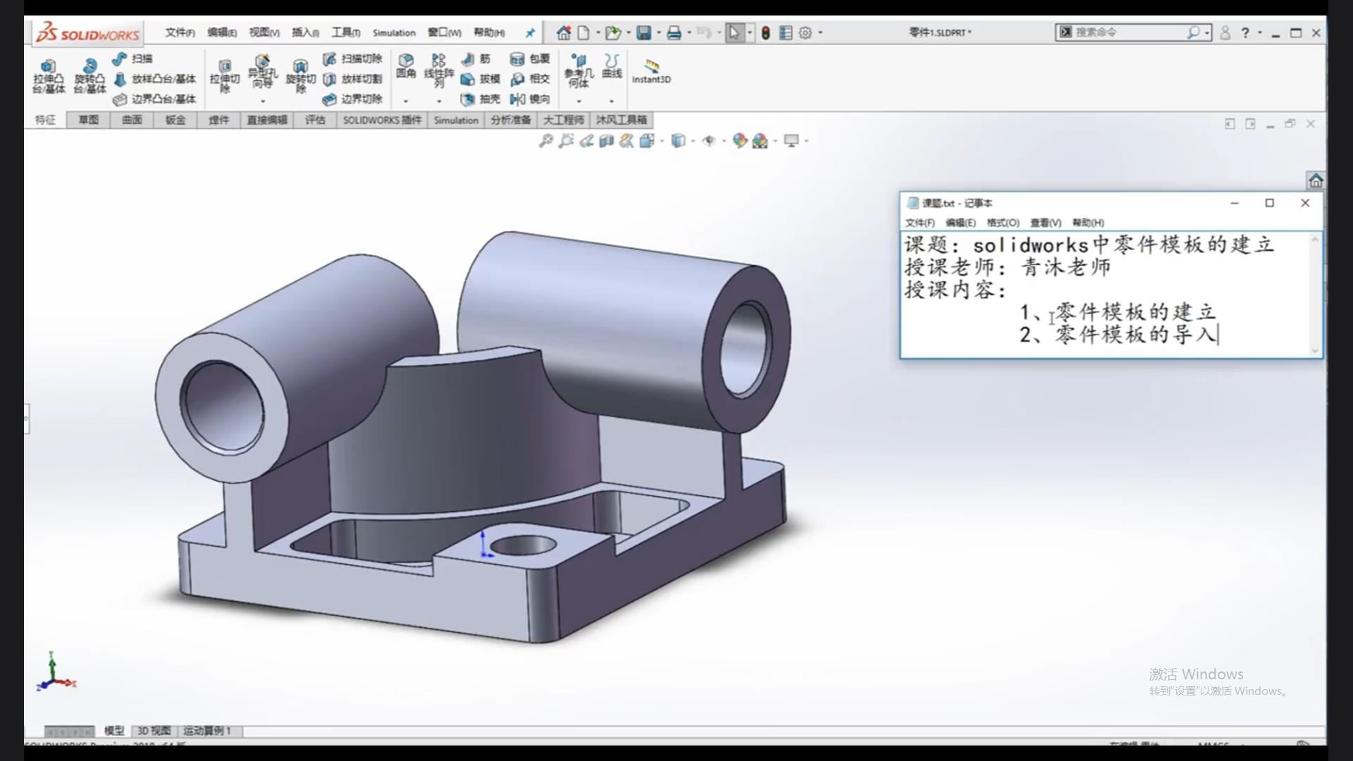Select the 拉伸凸台/基体 extrude boss tool
This screenshot has height=761, width=1353.
pyautogui.click(x=49, y=76)
